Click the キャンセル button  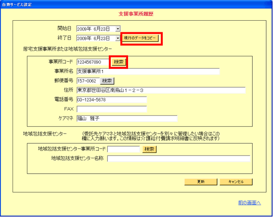236,182
